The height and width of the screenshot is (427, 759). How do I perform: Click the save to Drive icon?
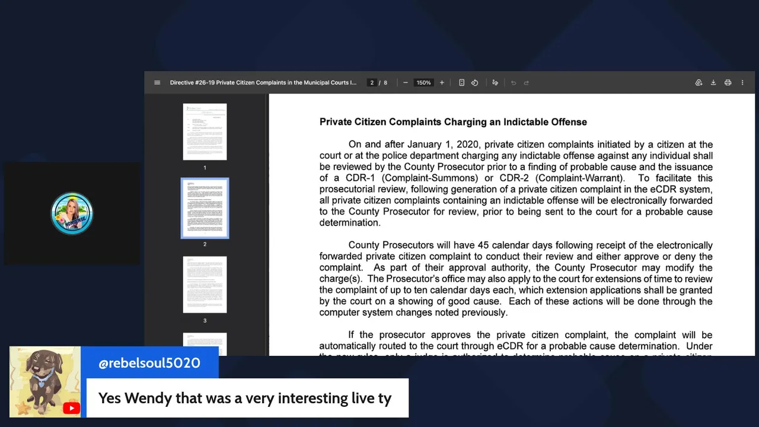pyautogui.click(x=699, y=82)
